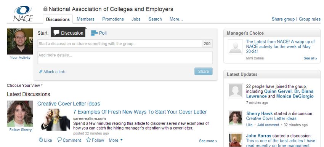Open the Jobs tab

click(x=136, y=19)
